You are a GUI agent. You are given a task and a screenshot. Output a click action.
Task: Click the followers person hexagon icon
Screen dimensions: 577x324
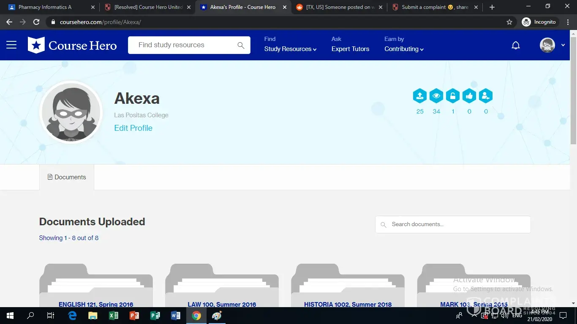(486, 96)
